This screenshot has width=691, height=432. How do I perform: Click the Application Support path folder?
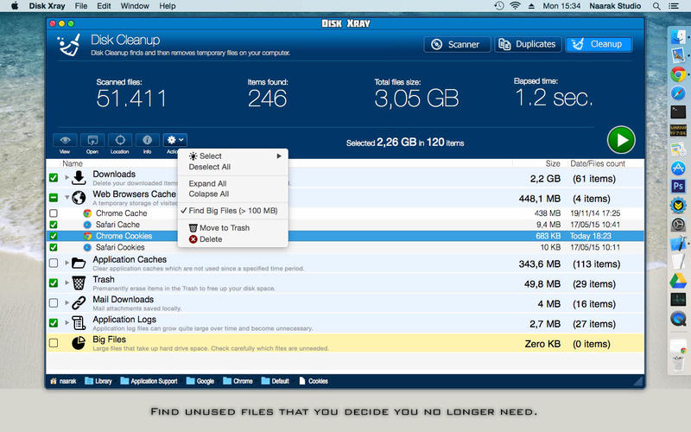tap(149, 381)
